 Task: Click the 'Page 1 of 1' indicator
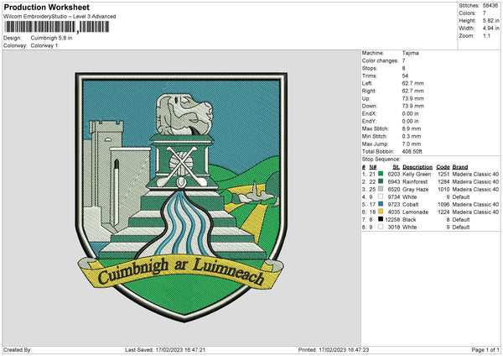485,349
